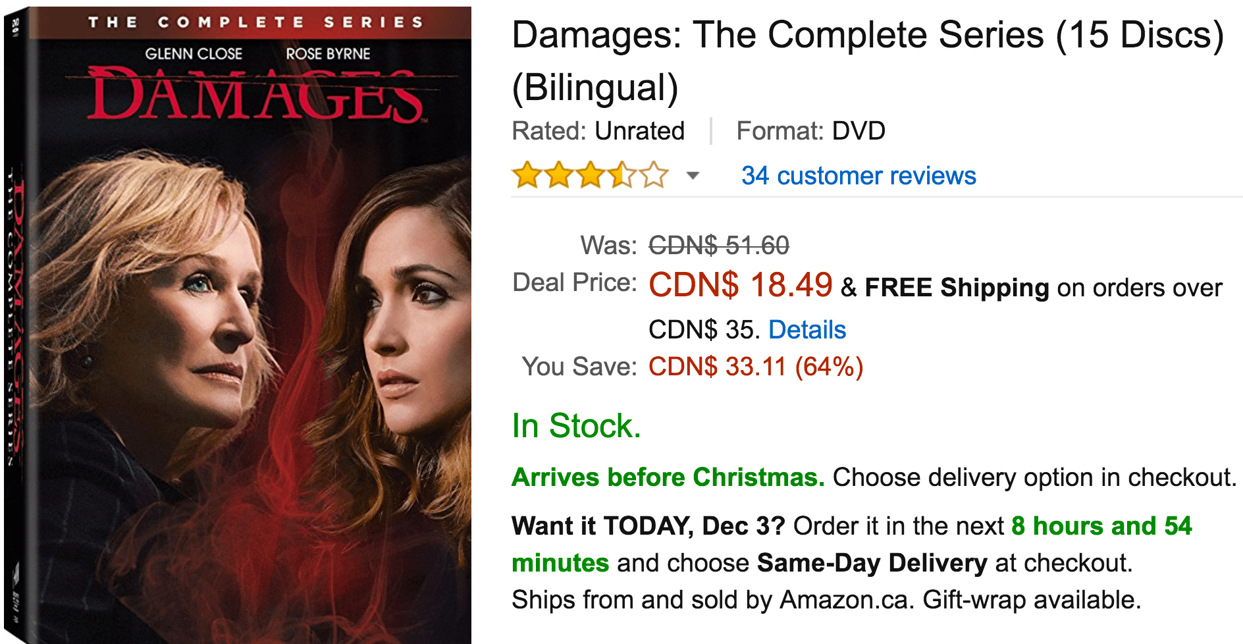1243x644 pixels.
Task: Click the CDN$ 18.49 deal price
Action: click(740, 285)
